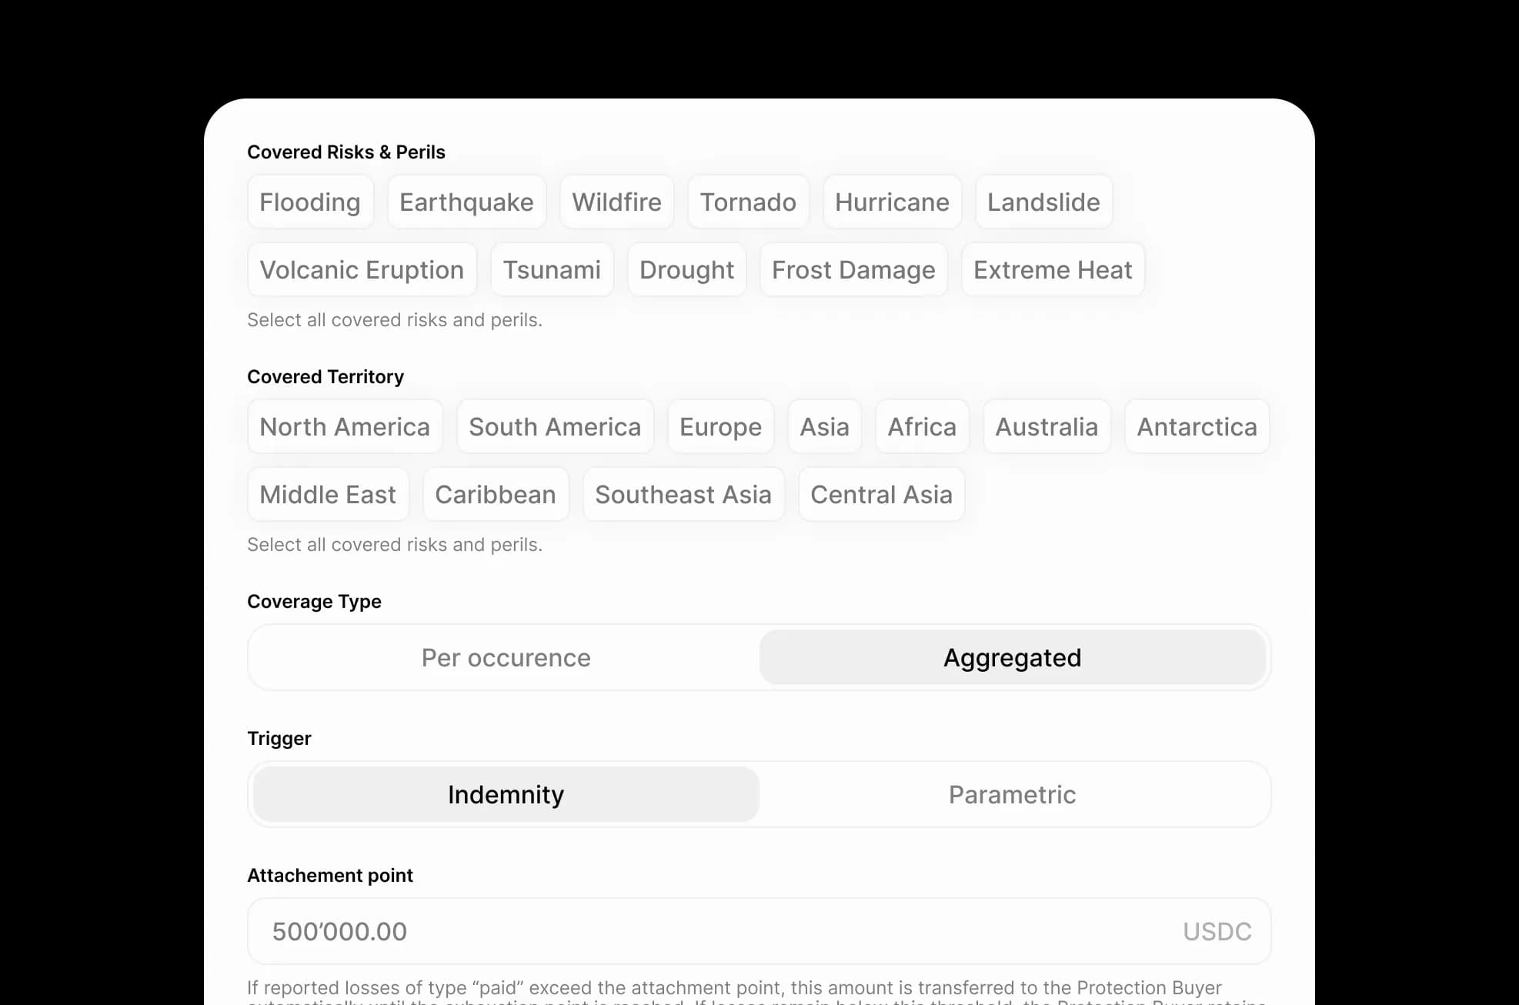The width and height of the screenshot is (1519, 1005).
Task: Enable Southeast Asia coverage
Action: coord(683,494)
